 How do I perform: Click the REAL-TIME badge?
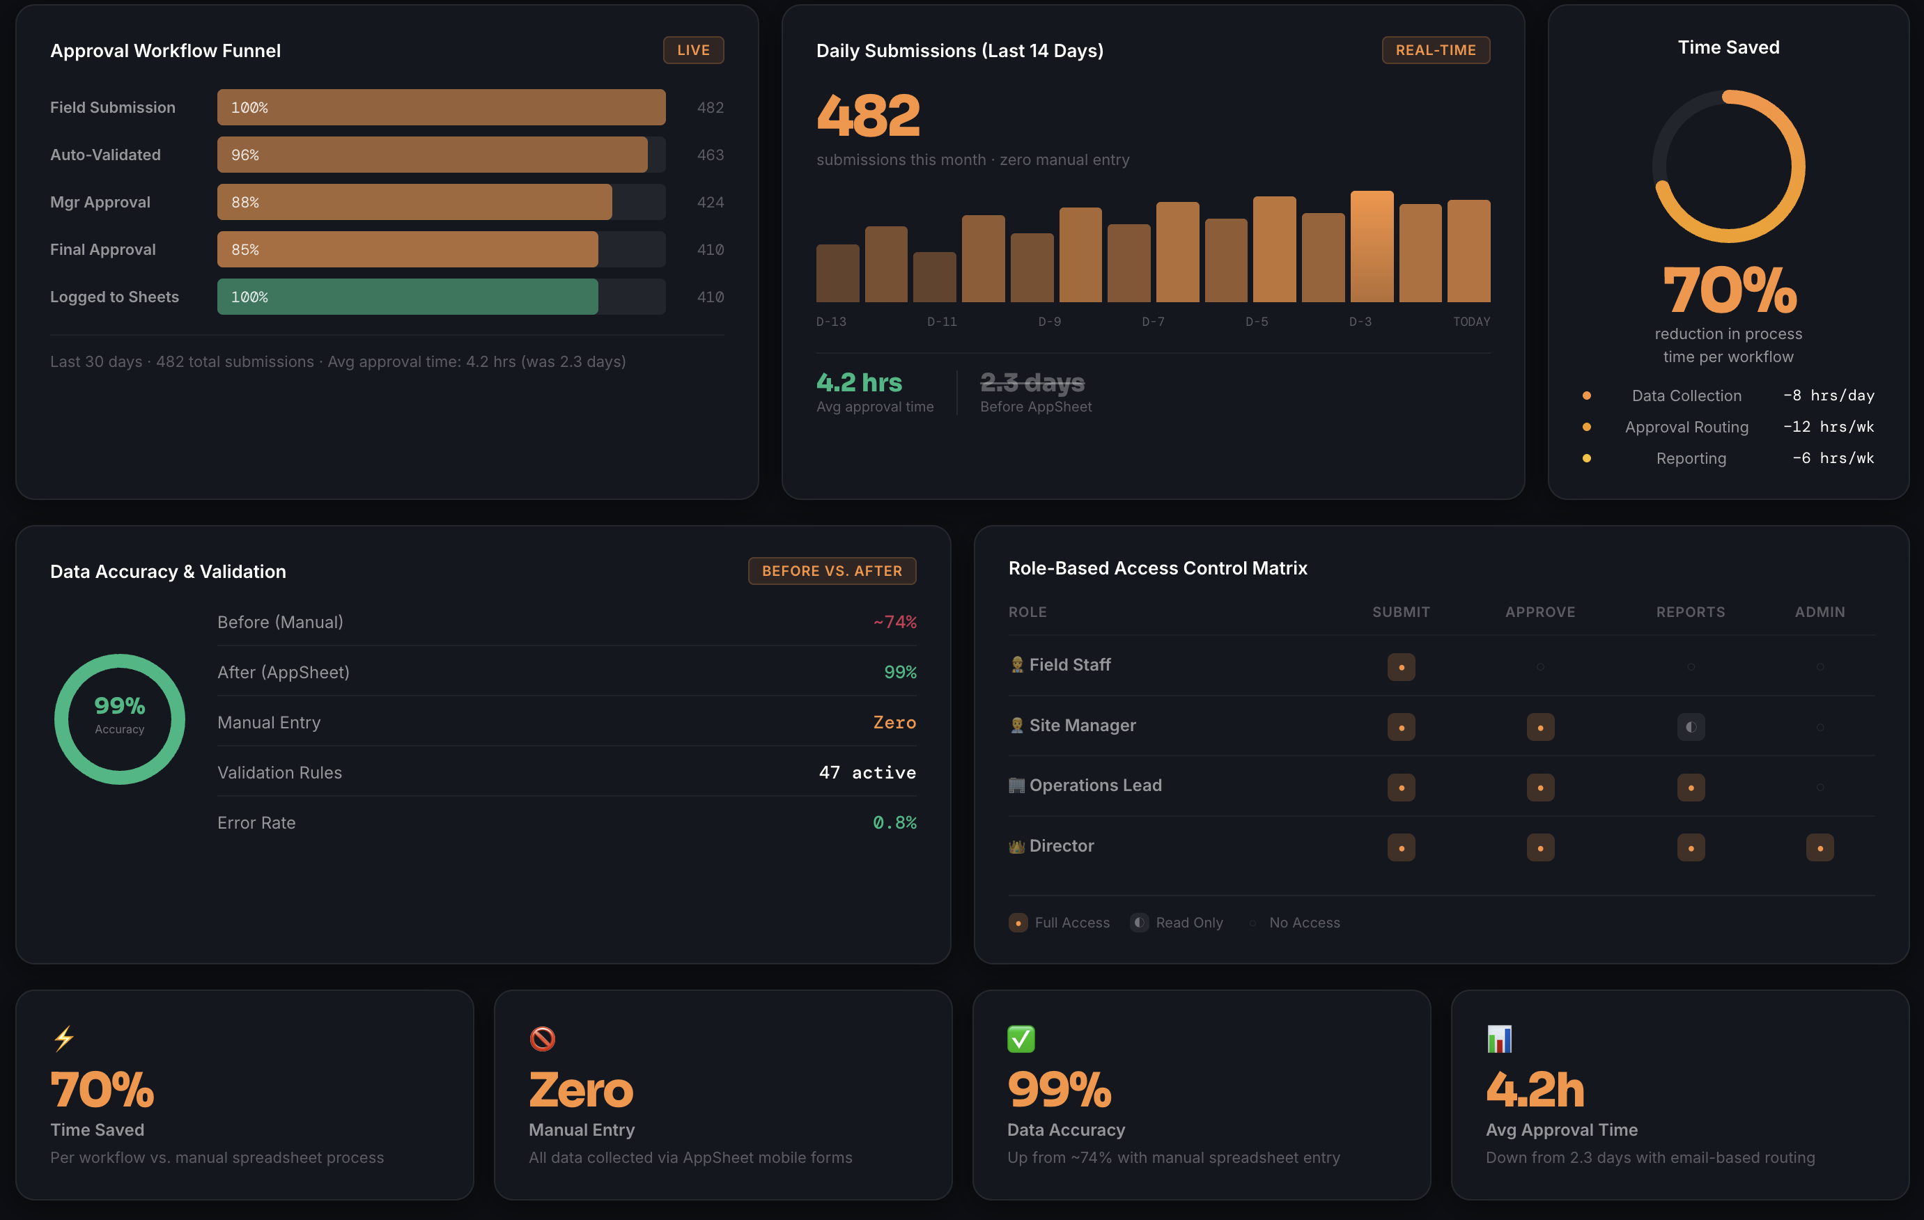pyautogui.click(x=1435, y=50)
